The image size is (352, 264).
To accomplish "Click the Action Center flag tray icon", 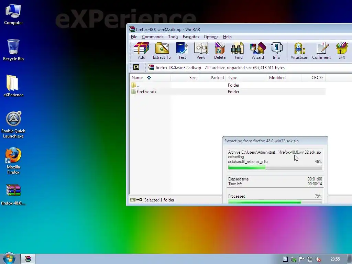I will [301, 259].
